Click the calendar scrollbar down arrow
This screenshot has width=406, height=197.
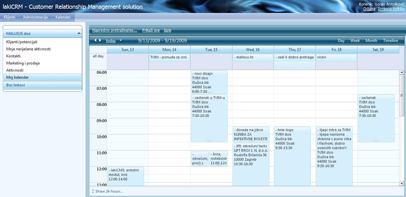click(401, 183)
